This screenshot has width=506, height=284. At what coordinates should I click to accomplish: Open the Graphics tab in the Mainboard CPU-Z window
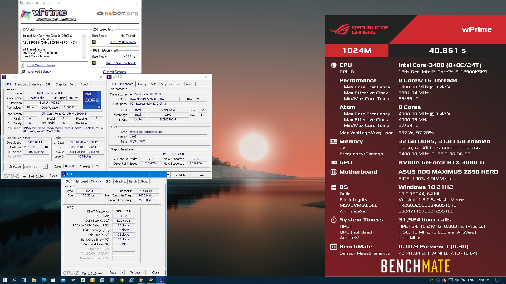(166, 84)
